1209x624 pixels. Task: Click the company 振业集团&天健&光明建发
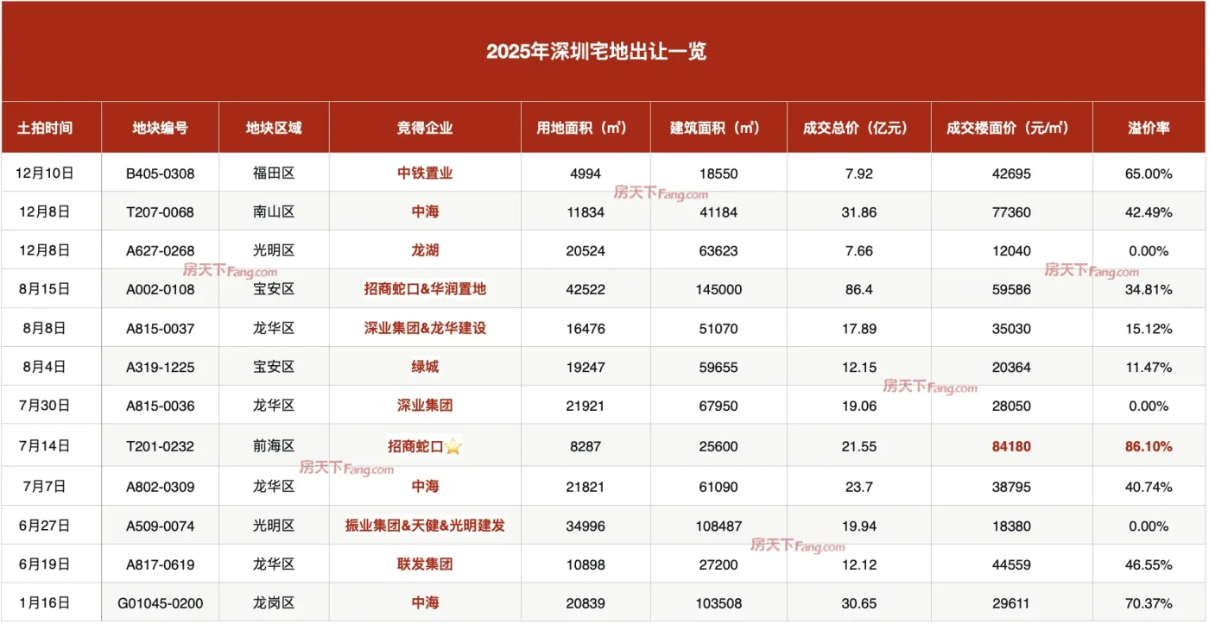pyautogui.click(x=425, y=526)
